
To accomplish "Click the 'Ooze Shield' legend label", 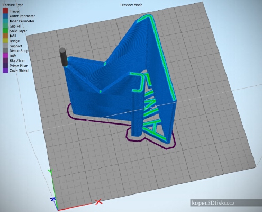I will pos(19,70).
